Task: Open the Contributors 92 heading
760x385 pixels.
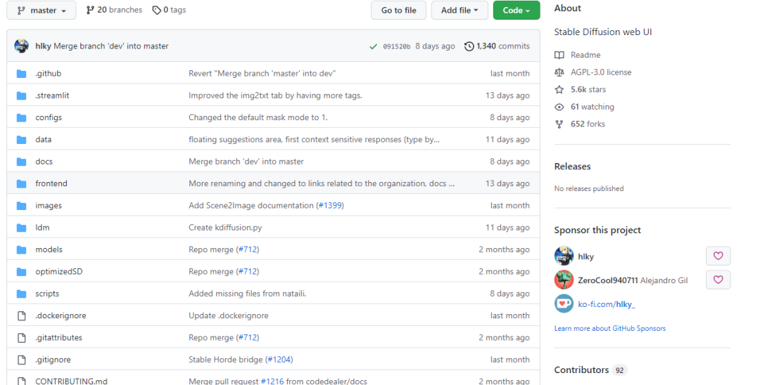Action: click(590, 370)
